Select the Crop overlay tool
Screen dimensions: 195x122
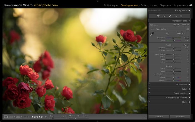coord(164,16)
